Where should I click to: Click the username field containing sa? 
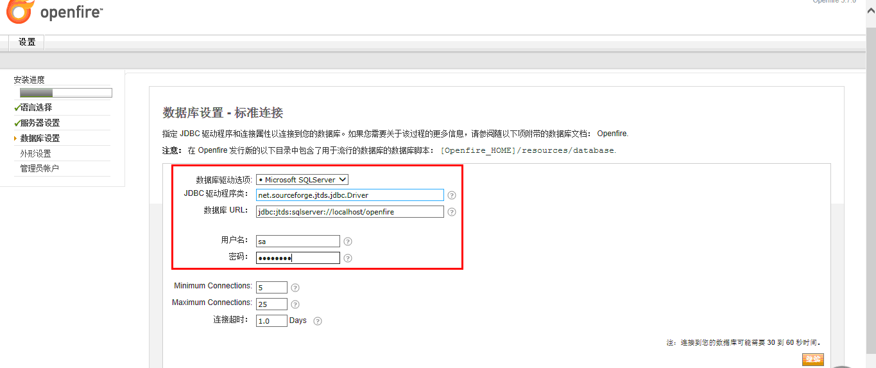click(298, 241)
